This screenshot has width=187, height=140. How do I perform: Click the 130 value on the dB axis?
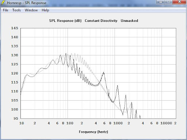pyautogui.click(x=15, y=55)
